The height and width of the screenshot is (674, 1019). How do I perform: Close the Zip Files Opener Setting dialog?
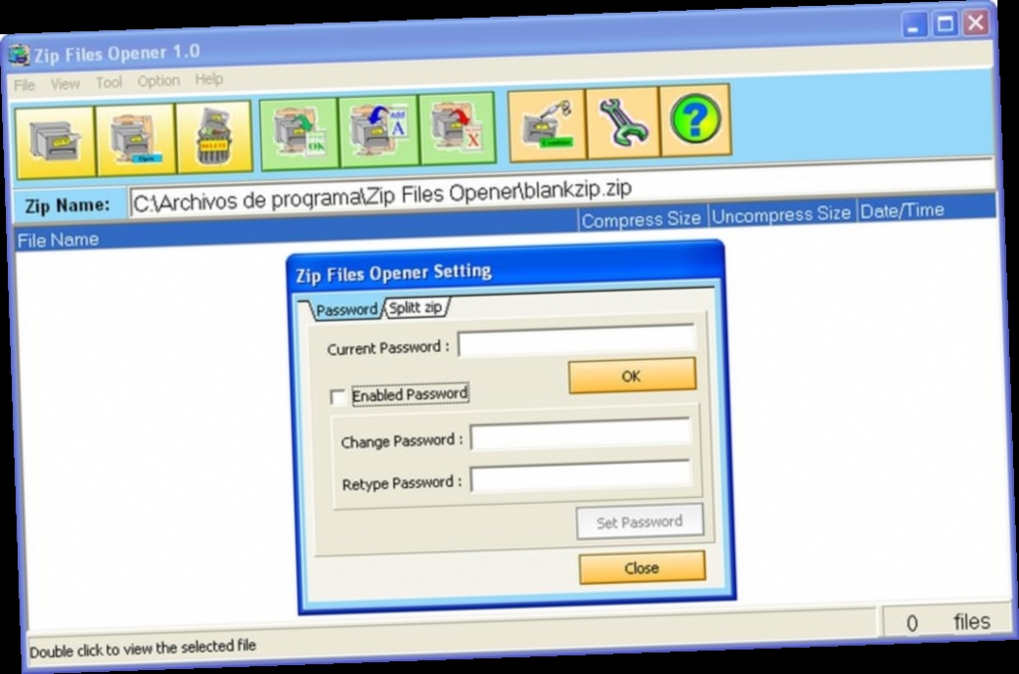[642, 567]
